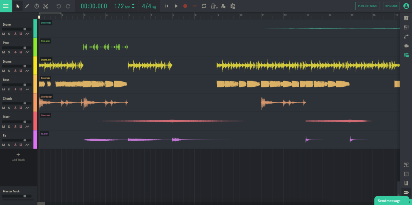The image size is (412, 205).
Task: Click the UPGRADE button
Action: [x=391, y=6]
